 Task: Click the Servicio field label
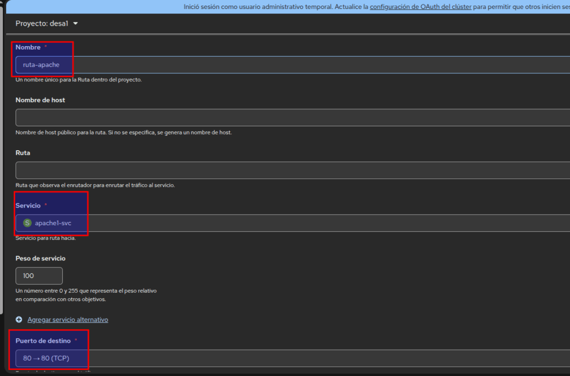coord(28,205)
